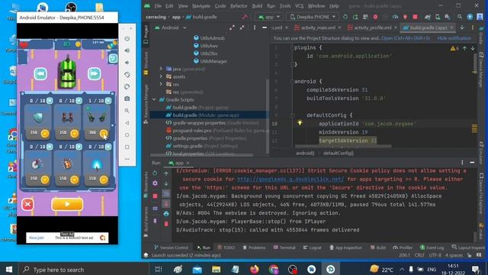488x275 pixels.
Task: Click emulator Back triangle button
Action: [127, 123]
